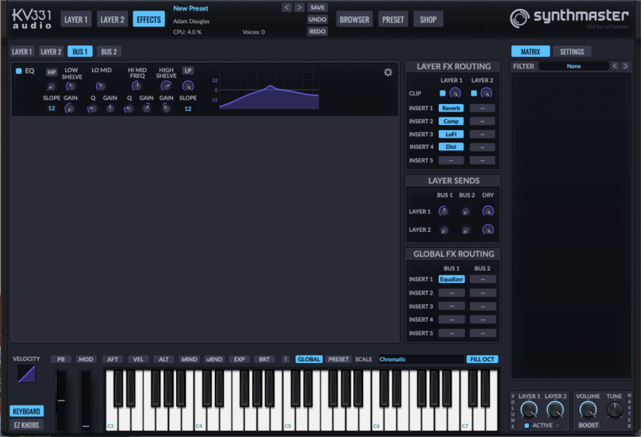This screenshot has width=641, height=437.
Task: Click the EZ Knobs button
Action: (x=26, y=425)
